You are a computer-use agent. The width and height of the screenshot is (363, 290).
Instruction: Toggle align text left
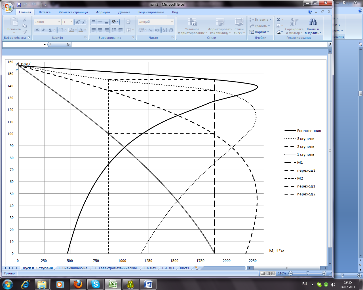coord(93,30)
